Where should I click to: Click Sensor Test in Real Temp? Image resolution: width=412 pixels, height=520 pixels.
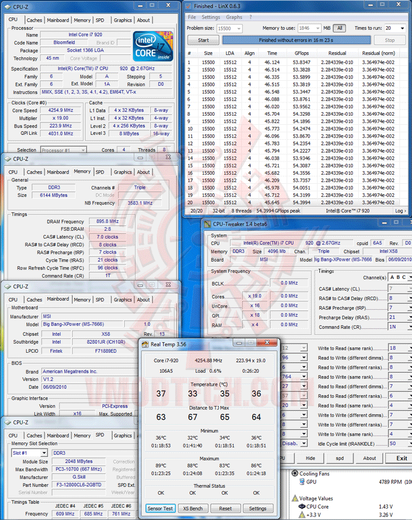(160, 509)
